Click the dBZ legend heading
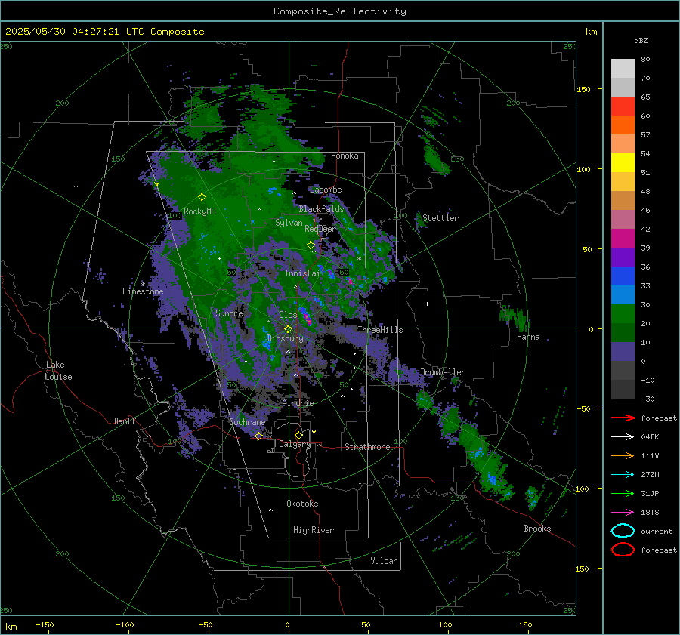Image resolution: width=680 pixels, height=635 pixels. click(x=641, y=40)
